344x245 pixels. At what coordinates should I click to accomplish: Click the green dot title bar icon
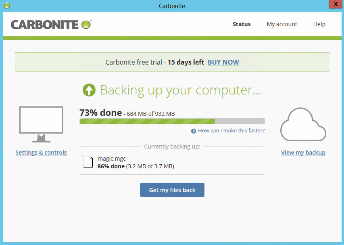pyautogui.click(x=7, y=6)
